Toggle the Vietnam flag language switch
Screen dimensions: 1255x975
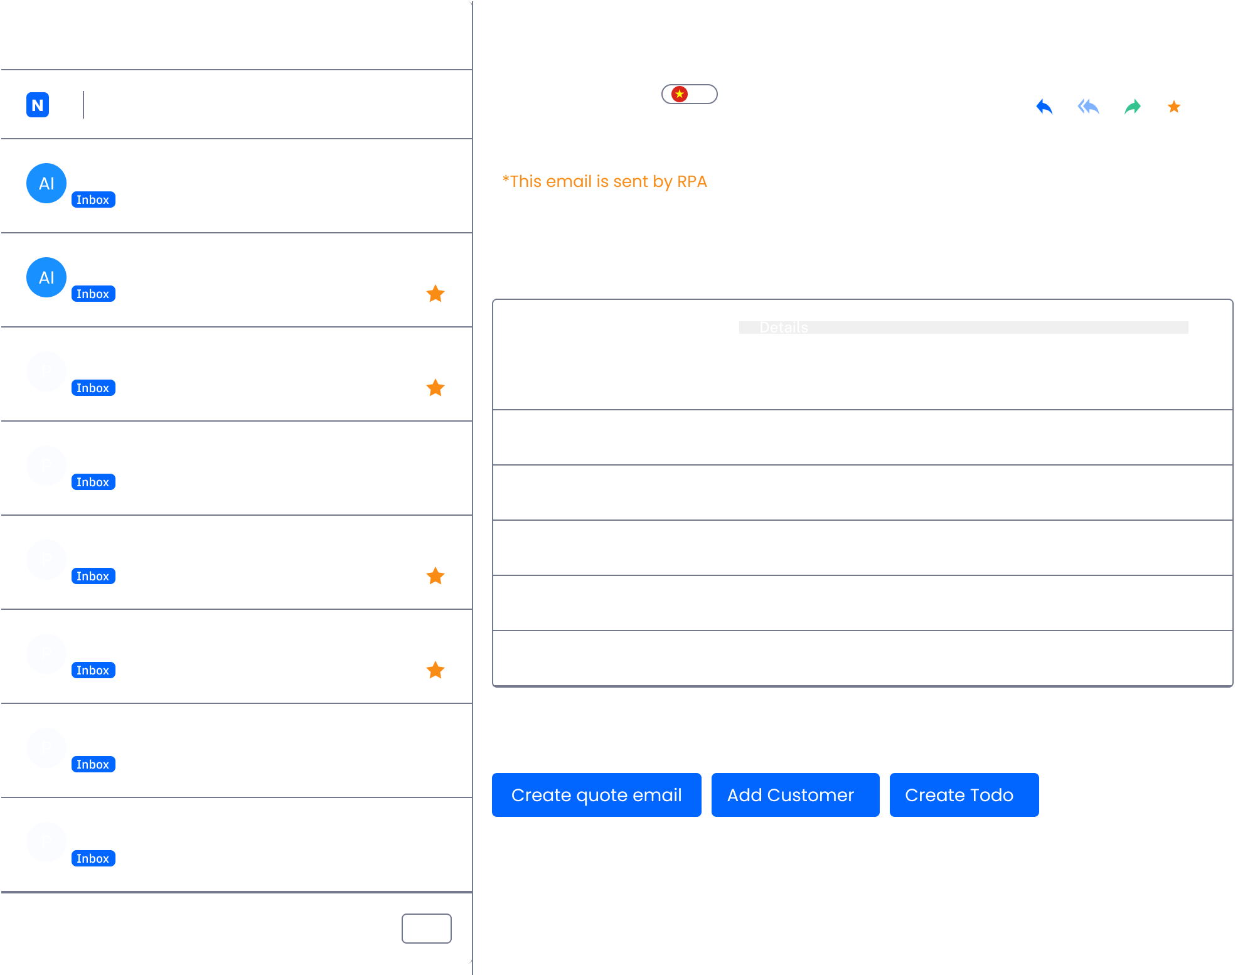[x=689, y=94]
